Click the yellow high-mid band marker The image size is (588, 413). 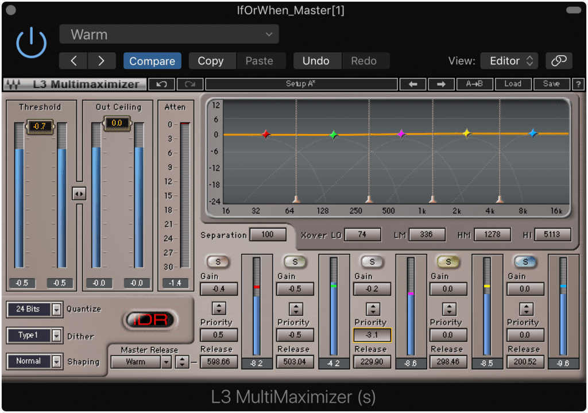coord(466,133)
